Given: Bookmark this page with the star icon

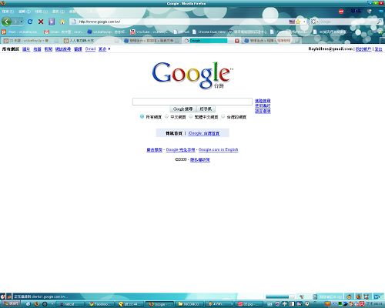Looking at the screenshot, I should coord(298,22).
